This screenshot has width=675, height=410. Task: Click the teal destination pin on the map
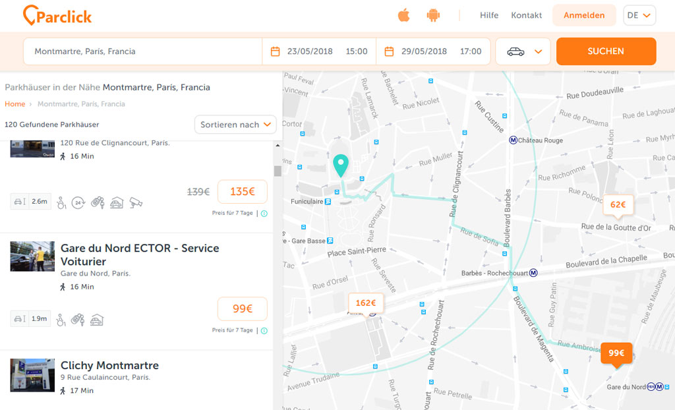point(341,165)
